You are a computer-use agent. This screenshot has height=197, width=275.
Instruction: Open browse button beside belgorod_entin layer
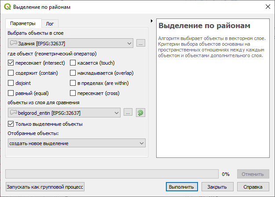pyautogui.click(x=128, y=112)
